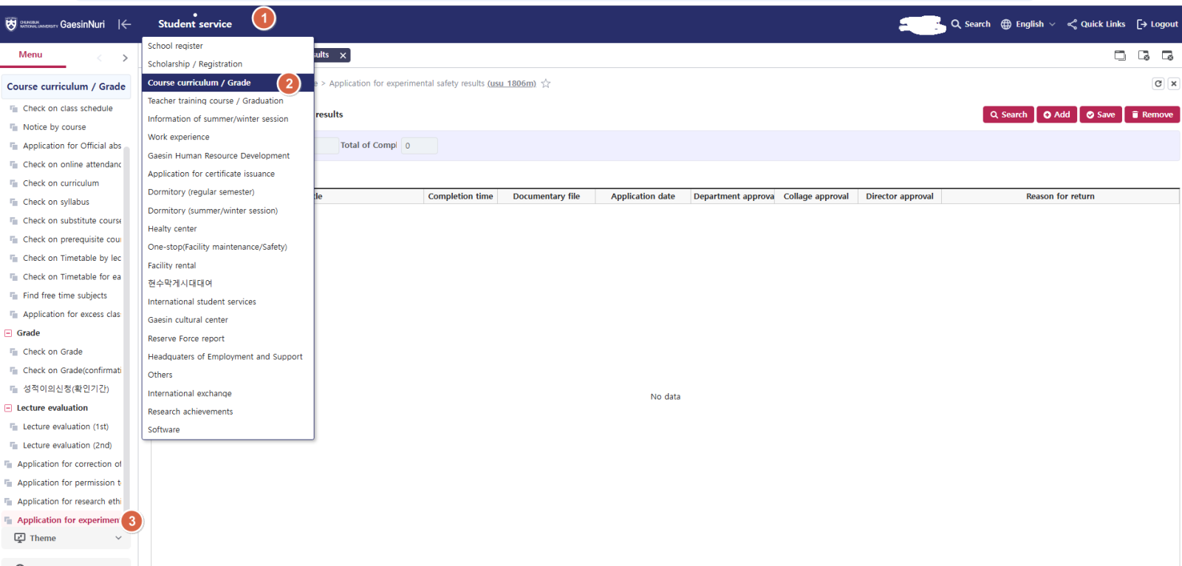Click the page icon next to Check on Grade
The width and height of the screenshot is (1182, 566).
tap(13, 352)
